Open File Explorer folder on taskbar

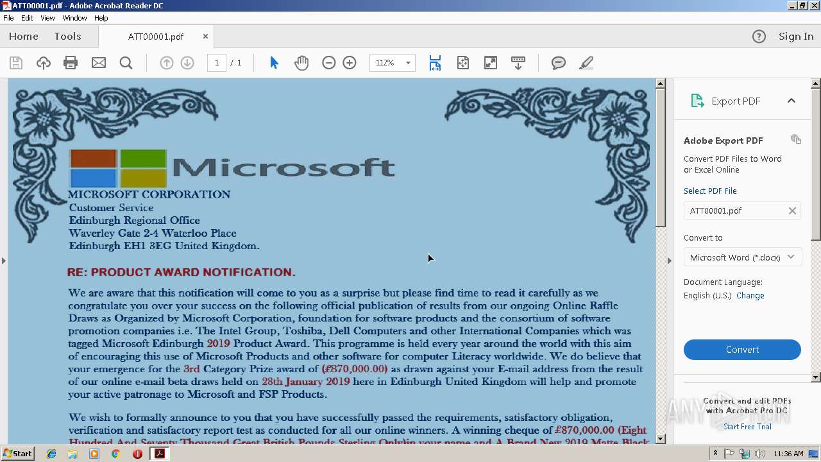point(72,454)
